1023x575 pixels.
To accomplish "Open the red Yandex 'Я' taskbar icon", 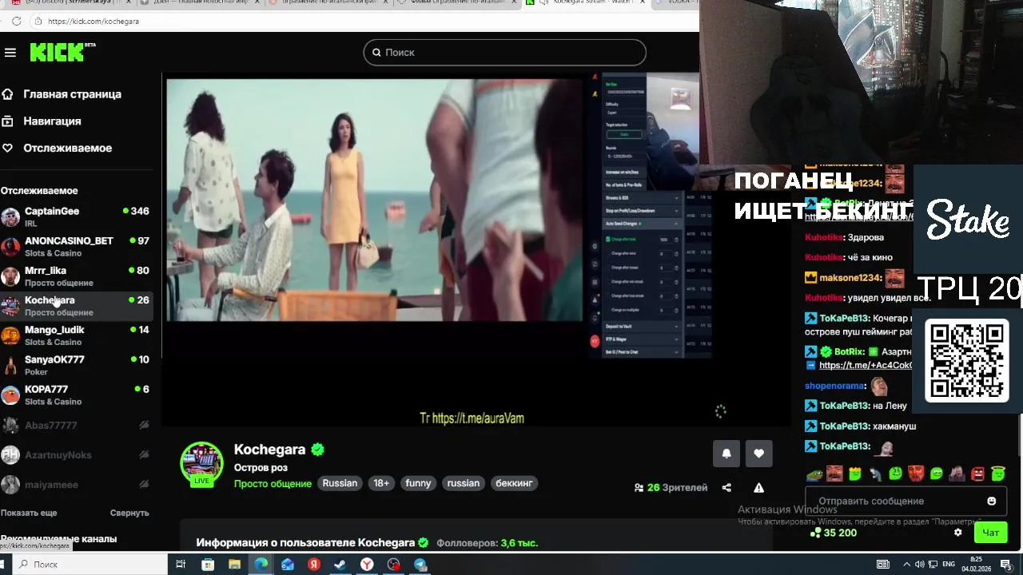I will click(x=314, y=565).
